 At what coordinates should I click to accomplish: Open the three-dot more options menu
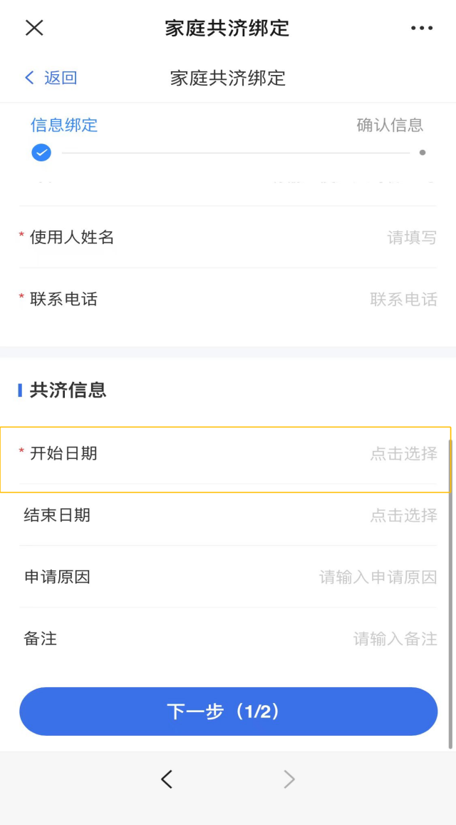(x=421, y=28)
